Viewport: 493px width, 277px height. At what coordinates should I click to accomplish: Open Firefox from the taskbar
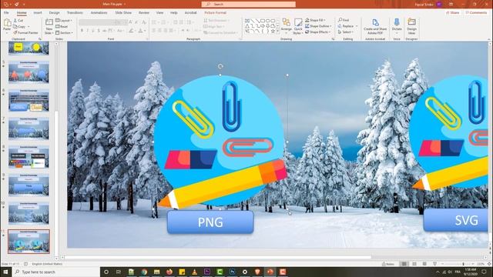169,272
